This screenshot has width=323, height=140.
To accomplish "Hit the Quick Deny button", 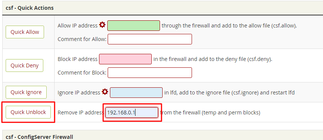I will tap(24, 65).
